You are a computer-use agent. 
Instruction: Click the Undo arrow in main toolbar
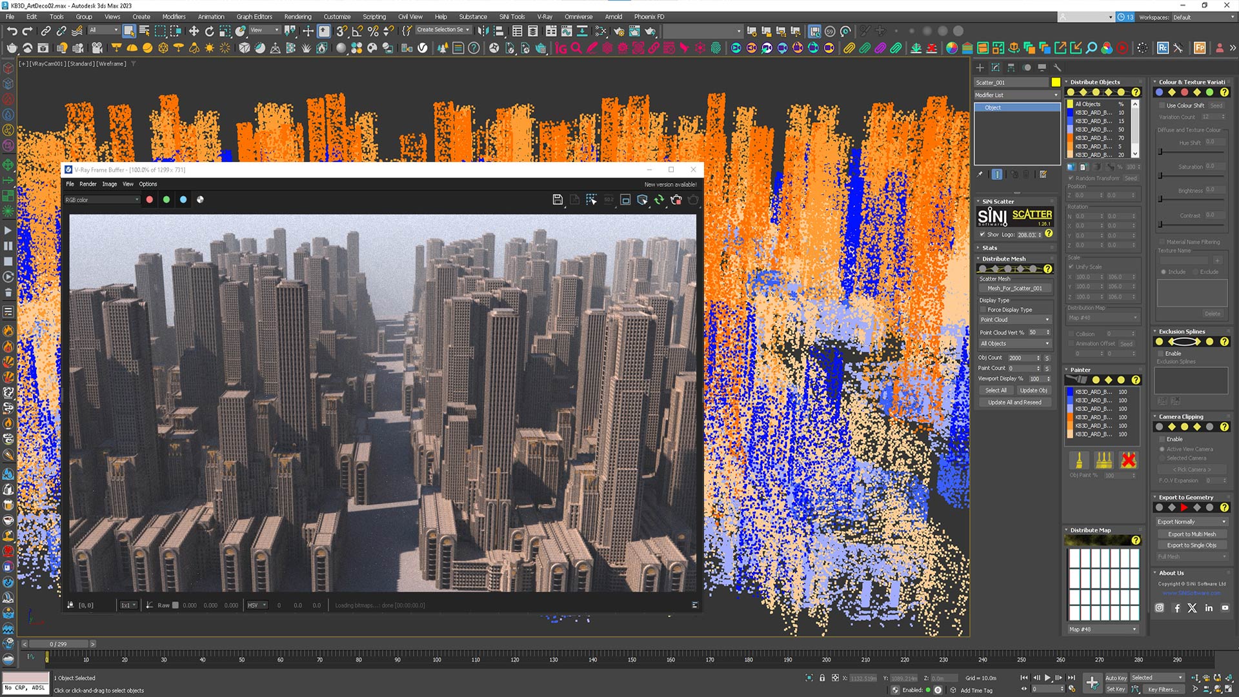tap(12, 31)
